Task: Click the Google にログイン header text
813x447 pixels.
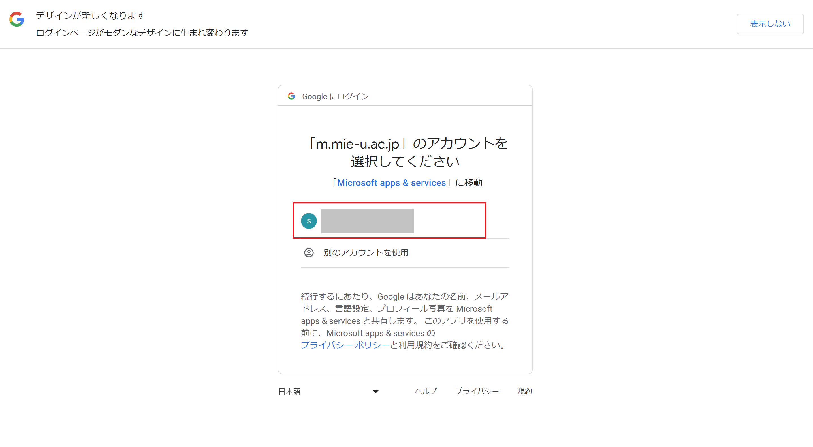Action: [335, 96]
